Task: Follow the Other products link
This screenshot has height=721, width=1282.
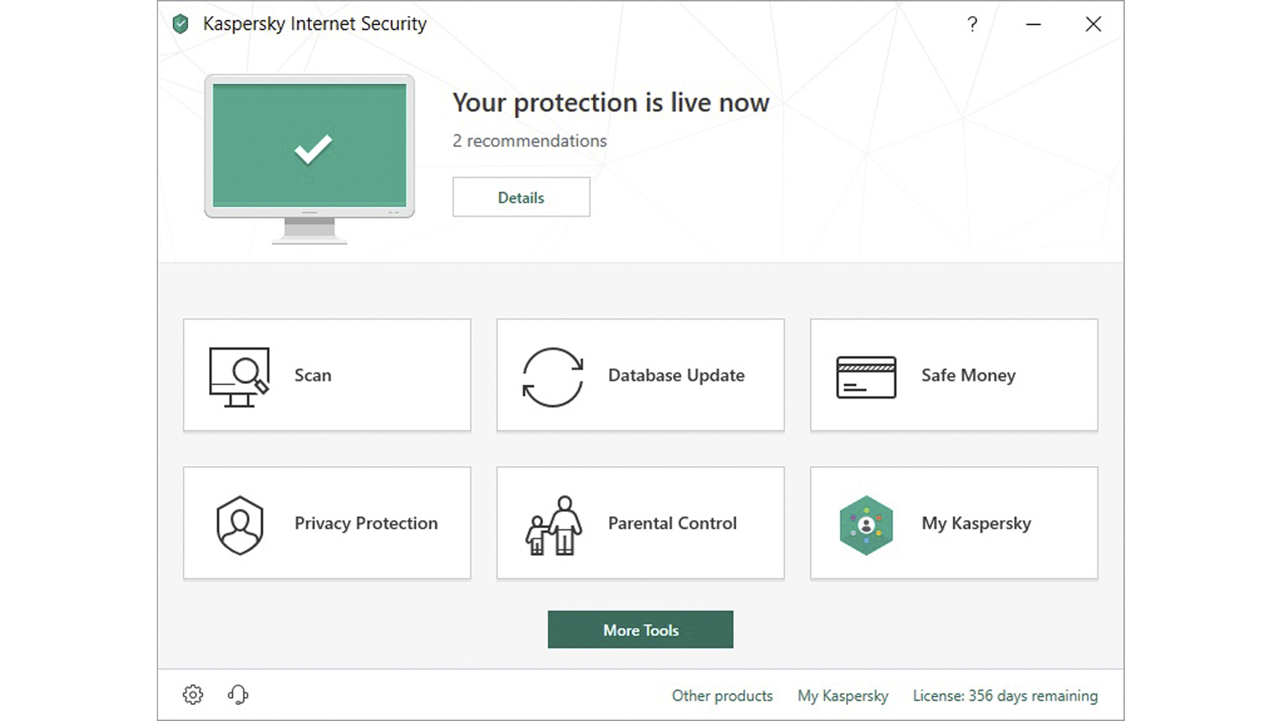Action: point(722,696)
